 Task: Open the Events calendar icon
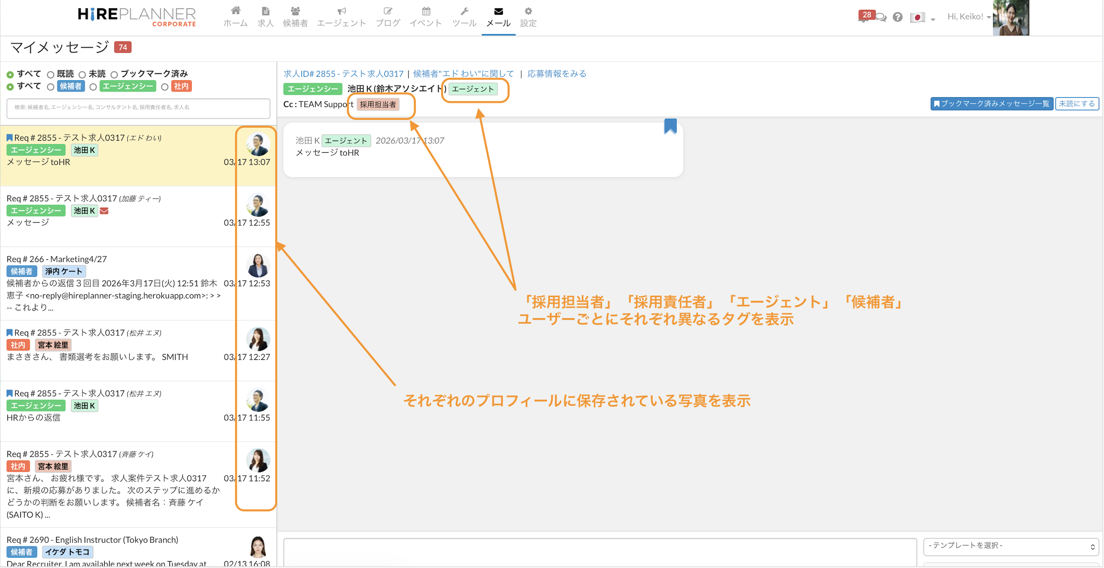(426, 11)
